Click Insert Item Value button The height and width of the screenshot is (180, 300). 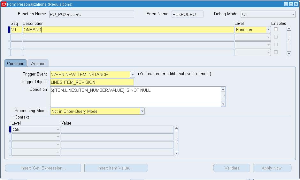coord(116,168)
